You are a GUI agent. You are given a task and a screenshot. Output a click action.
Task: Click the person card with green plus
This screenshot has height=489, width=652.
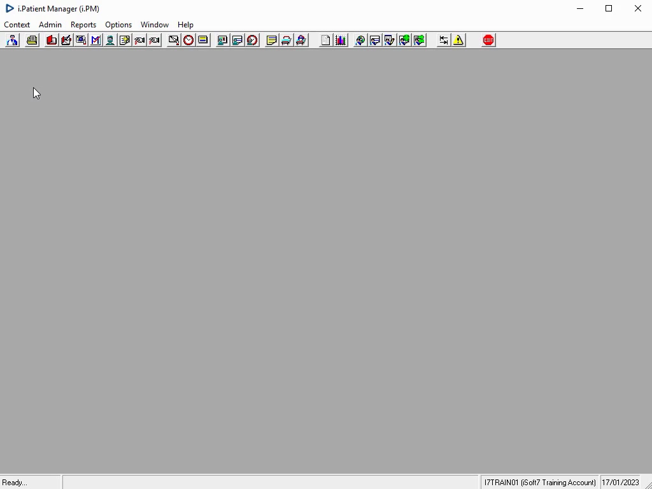(x=404, y=40)
